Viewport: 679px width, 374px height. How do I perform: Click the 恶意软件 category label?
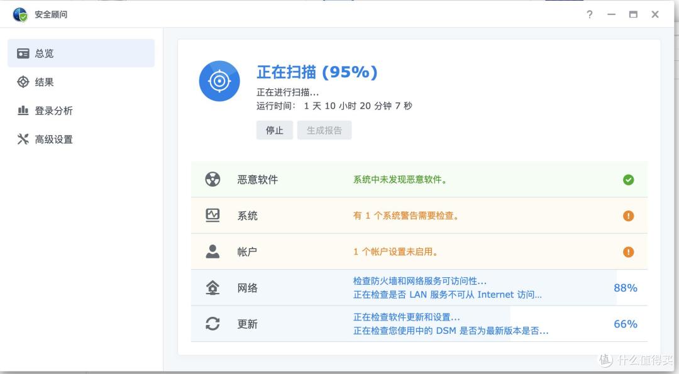point(258,180)
